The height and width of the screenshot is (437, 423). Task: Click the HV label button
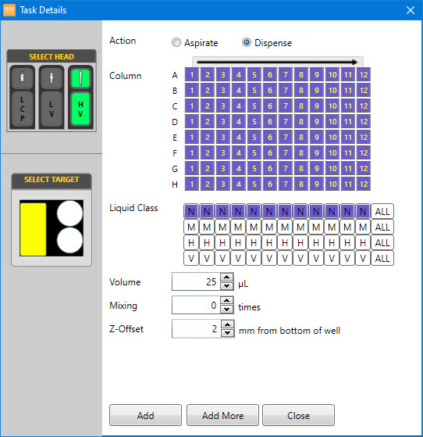tap(80, 109)
